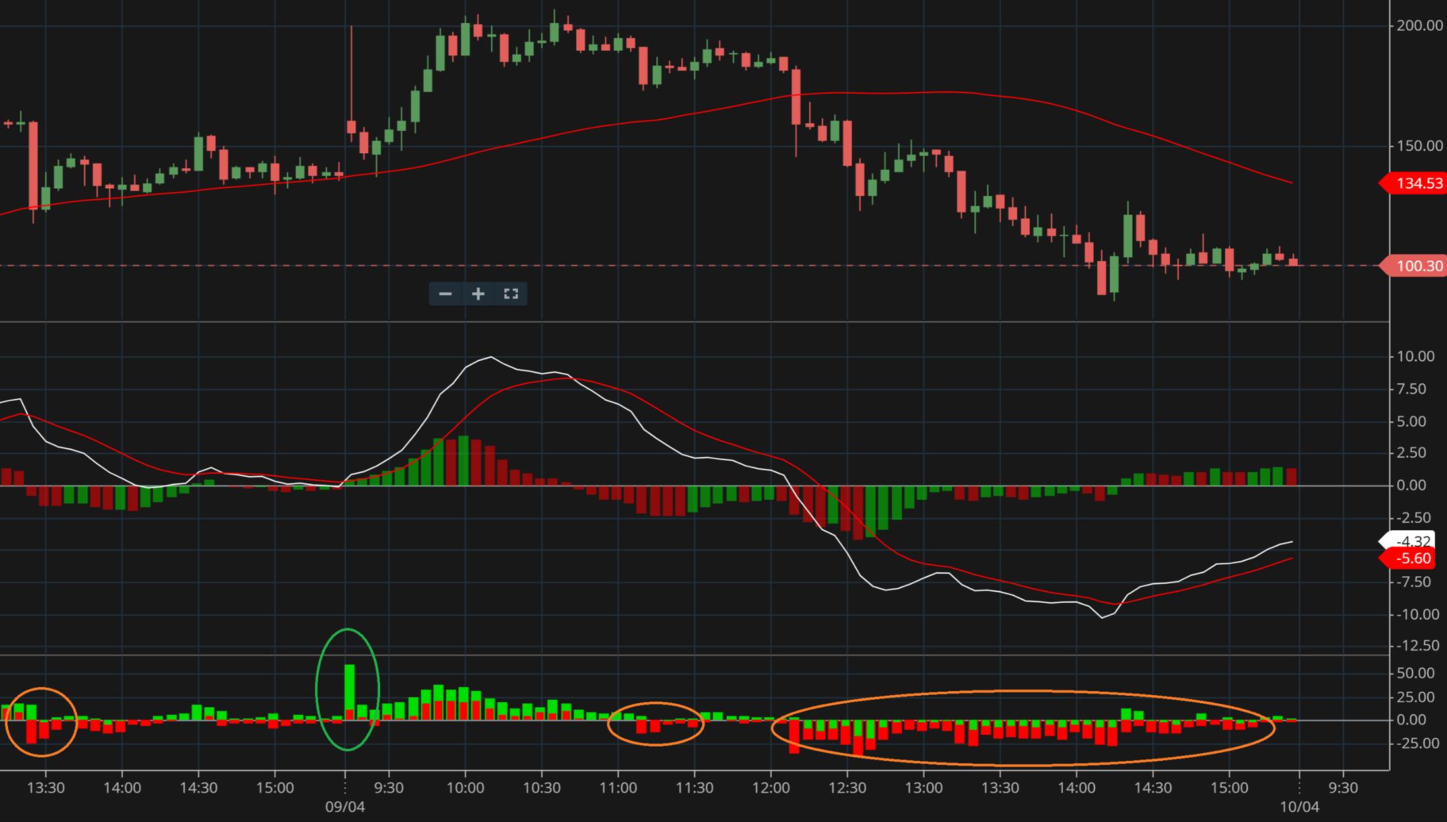
Task: Click the 10.00 label on MACD scale
Action: point(1415,357)
